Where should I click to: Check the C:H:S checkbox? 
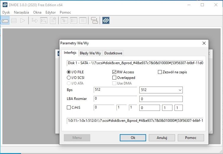pos(69,107)
